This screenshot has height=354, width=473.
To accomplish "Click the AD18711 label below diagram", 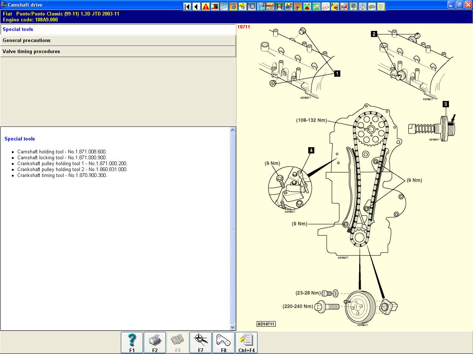I will click(x=266, y=324).
